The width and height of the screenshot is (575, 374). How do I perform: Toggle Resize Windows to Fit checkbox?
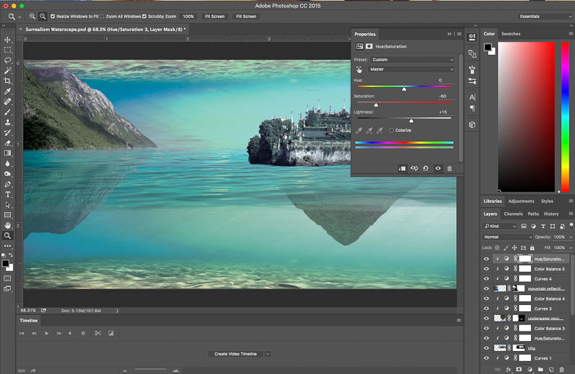click(52, 16)
